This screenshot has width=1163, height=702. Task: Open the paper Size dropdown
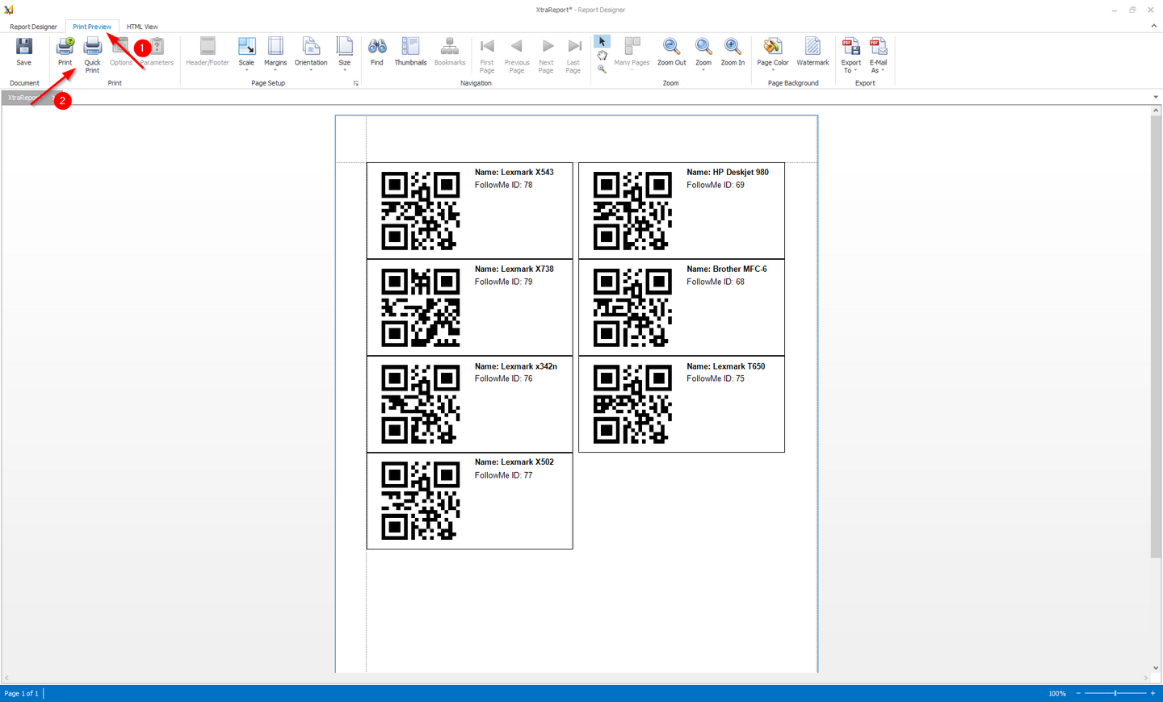(x=345, y=55)
